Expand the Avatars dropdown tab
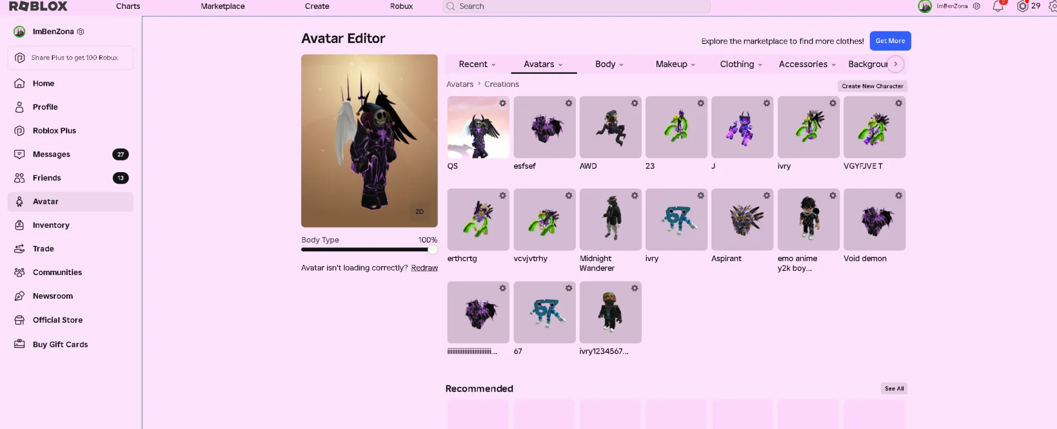Image resolution: width=1057 pixels, height=429 pixels. point(543,64)
